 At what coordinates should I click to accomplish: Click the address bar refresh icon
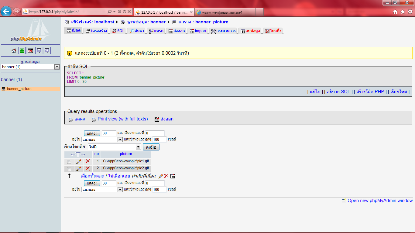pyautogui.click(x=124, y=12)
